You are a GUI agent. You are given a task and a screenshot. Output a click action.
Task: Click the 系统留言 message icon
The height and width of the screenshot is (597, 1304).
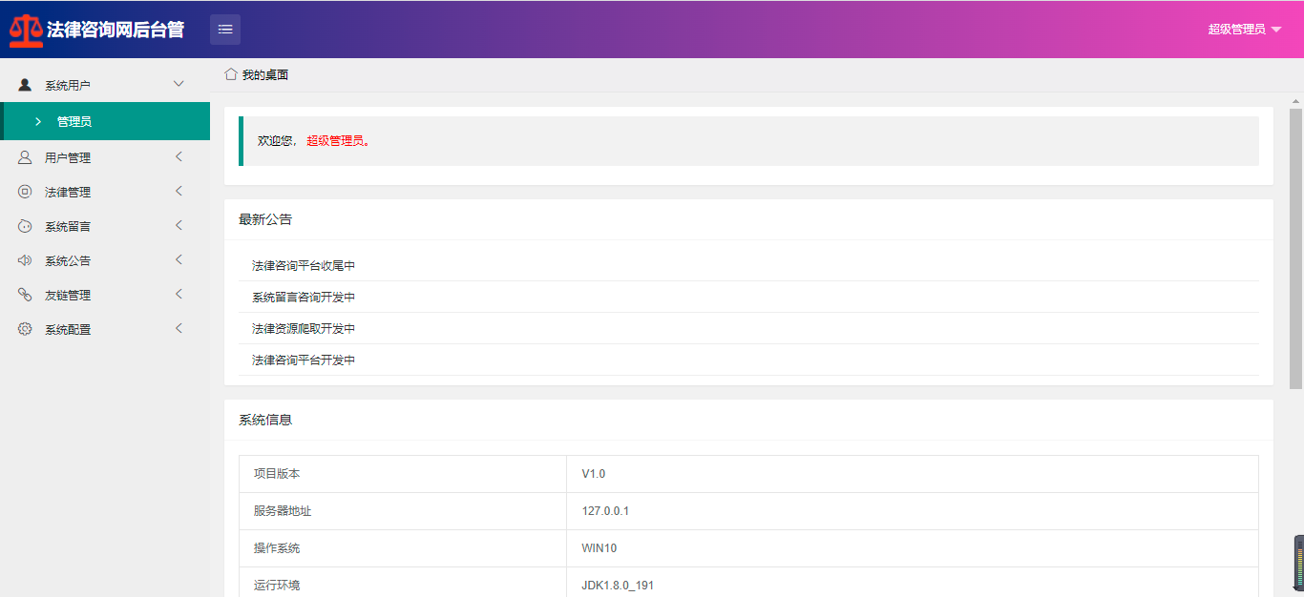point(25,226)
